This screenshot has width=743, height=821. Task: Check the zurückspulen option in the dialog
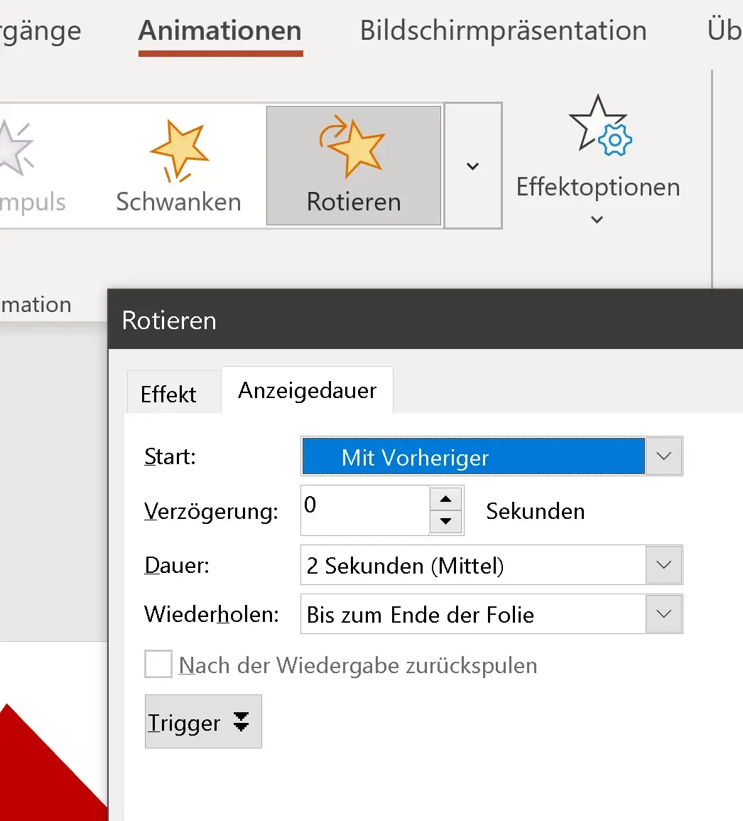pos(158,665)
